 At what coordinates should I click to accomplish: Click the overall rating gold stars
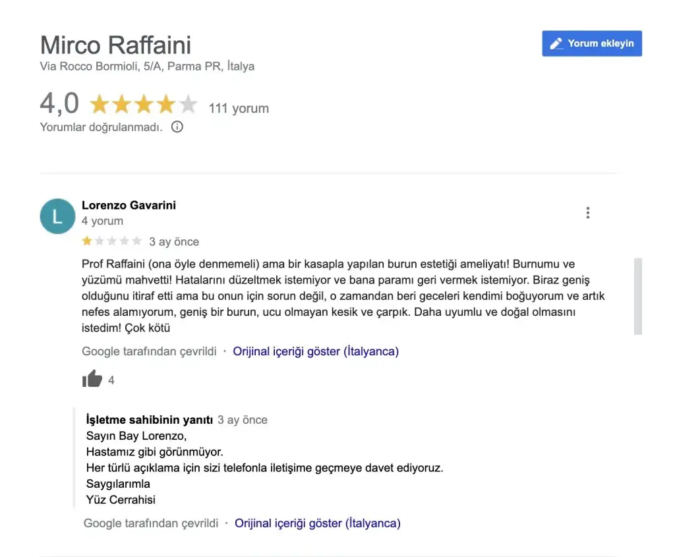tap(143, 104)
